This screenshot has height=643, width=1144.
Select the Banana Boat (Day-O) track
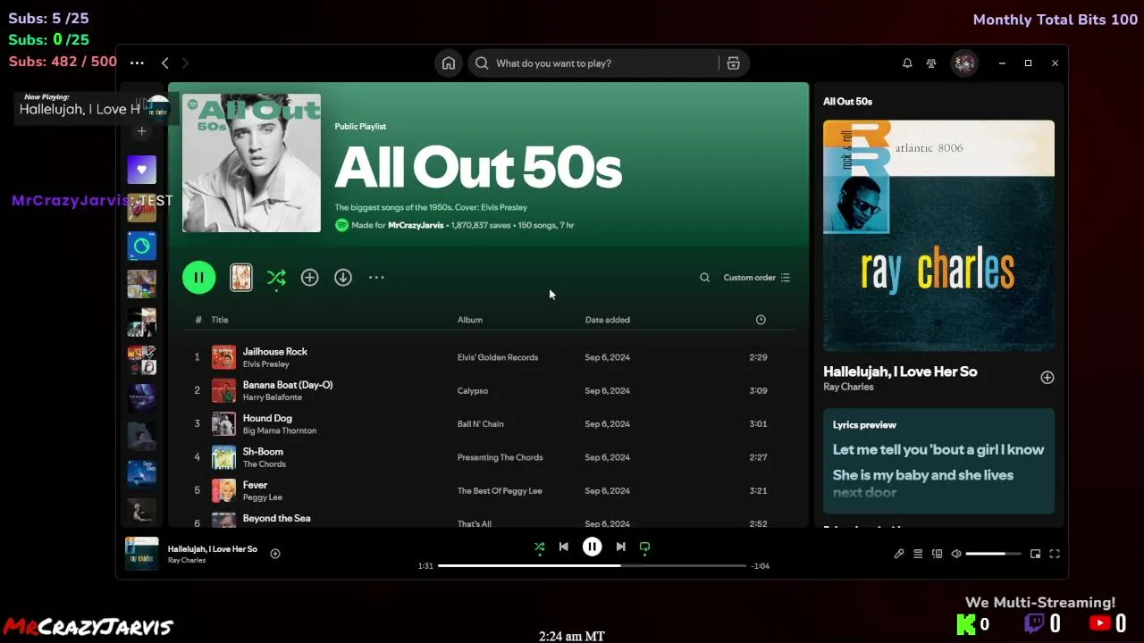[490, 390]
